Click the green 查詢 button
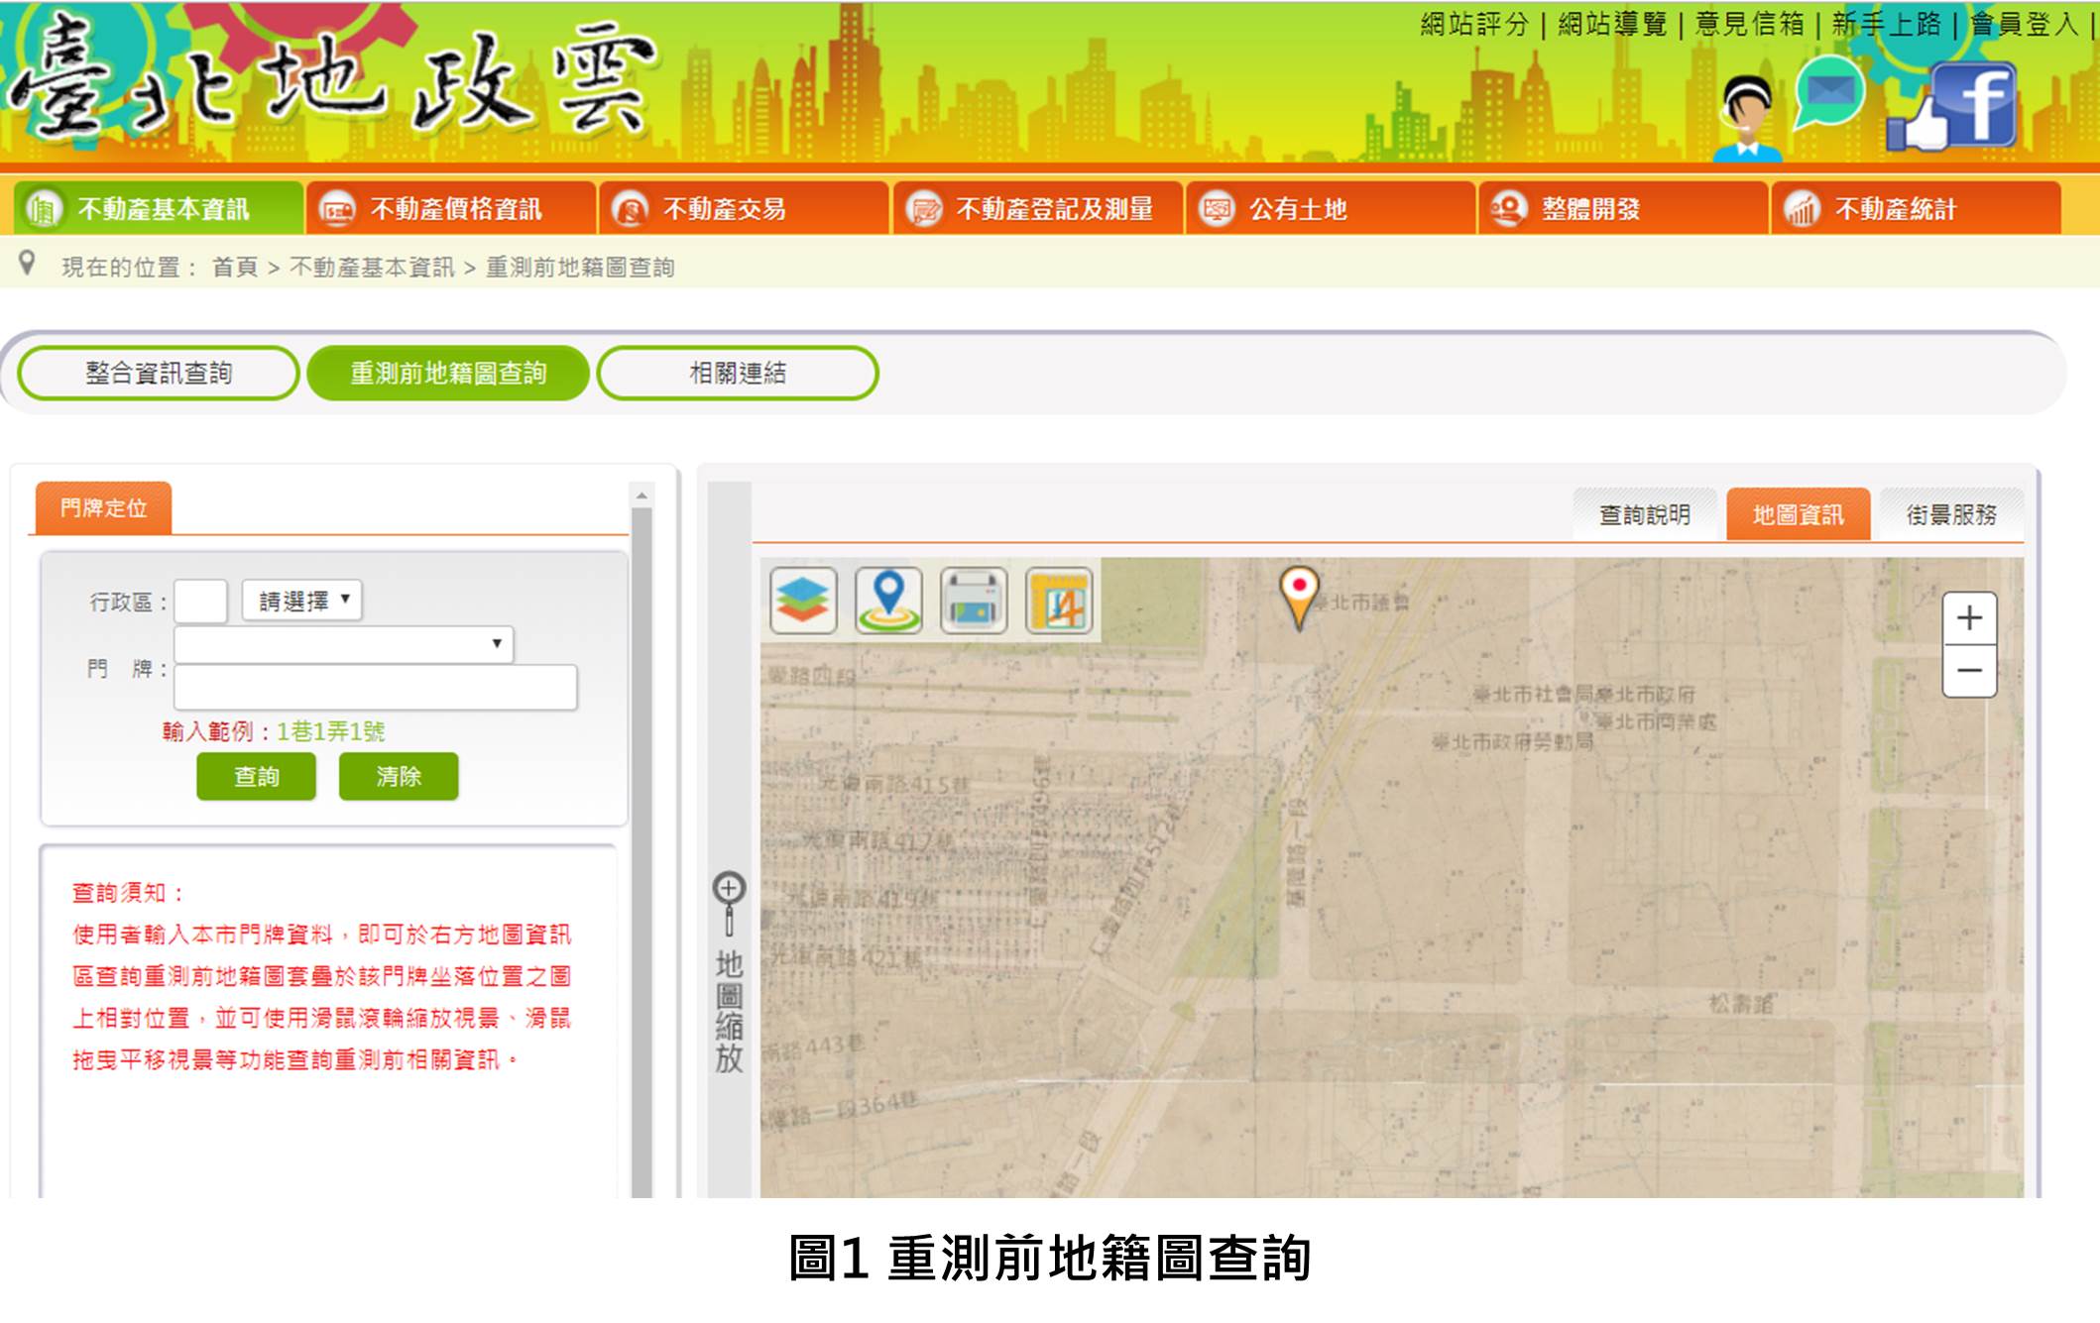The image size is (2100, 1323). tap(256, 776)
